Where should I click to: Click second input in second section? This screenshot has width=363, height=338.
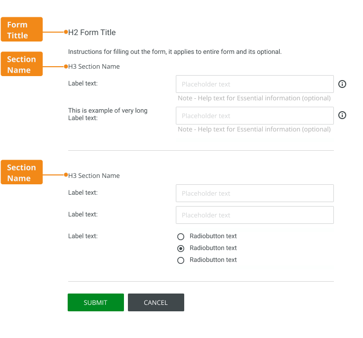pos(255,215)
